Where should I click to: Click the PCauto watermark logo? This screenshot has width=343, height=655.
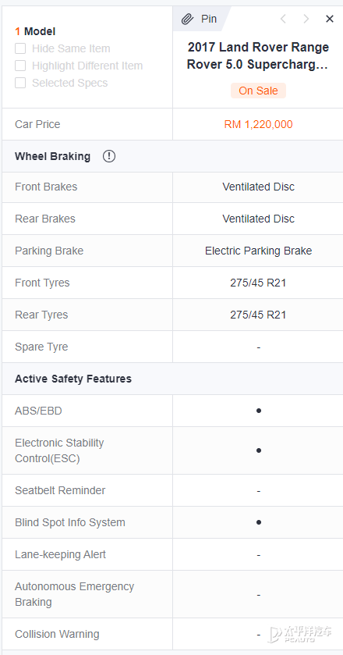pyautogui.click(x=300, y=633)
